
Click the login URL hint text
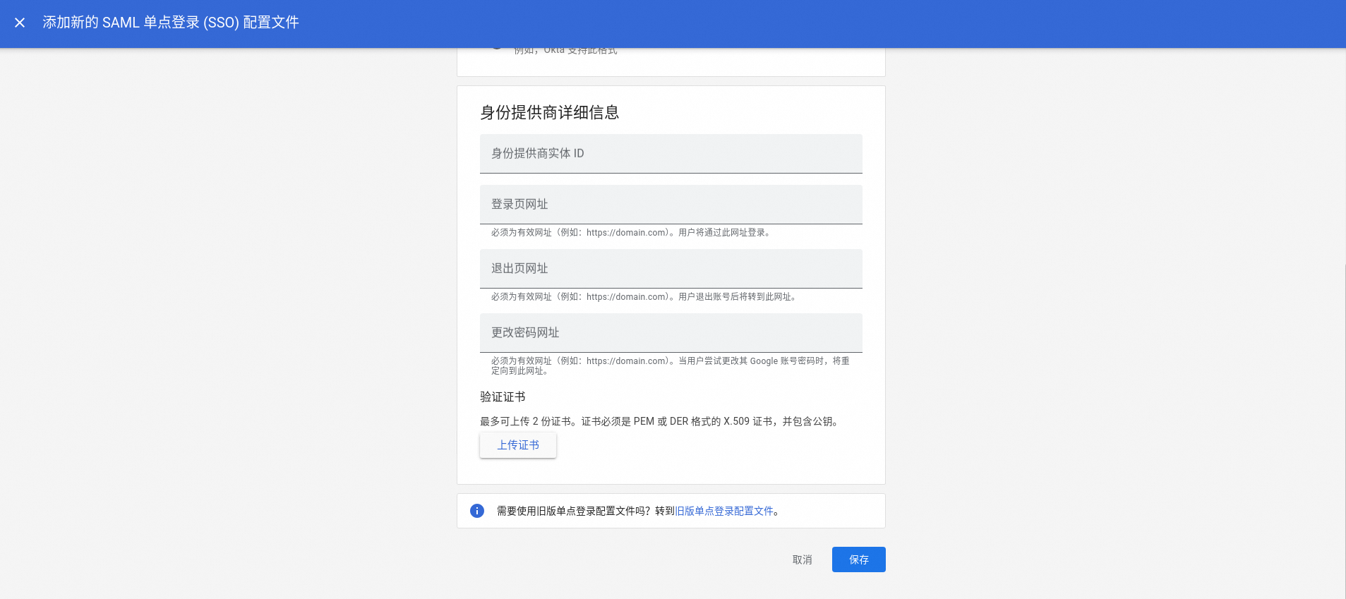[632, 233]
